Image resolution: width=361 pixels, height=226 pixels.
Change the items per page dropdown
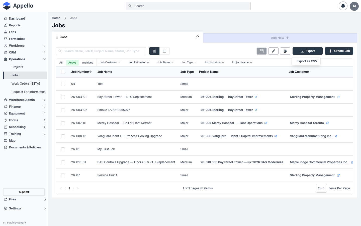321,188
